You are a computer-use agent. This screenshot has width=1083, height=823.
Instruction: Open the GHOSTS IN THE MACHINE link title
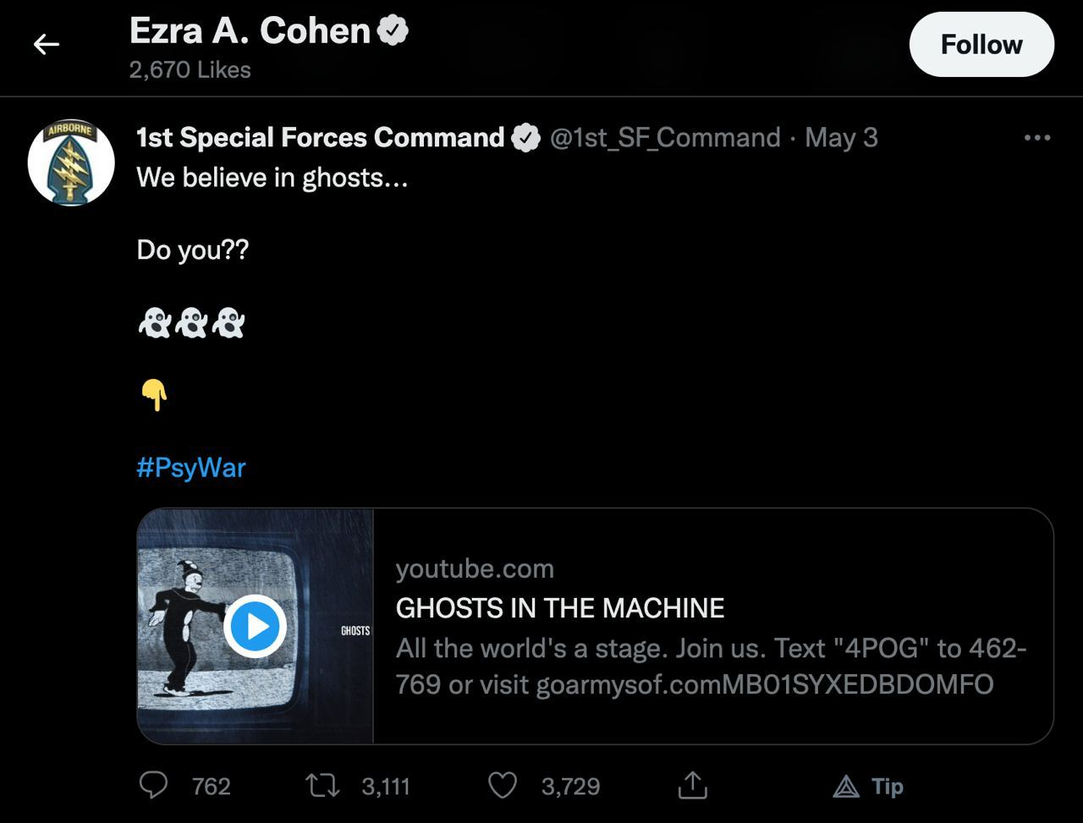point(560,608)
